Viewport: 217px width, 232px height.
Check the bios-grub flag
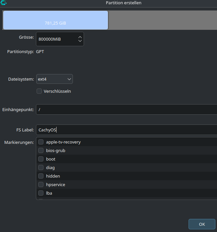click(x=41, y=150)
